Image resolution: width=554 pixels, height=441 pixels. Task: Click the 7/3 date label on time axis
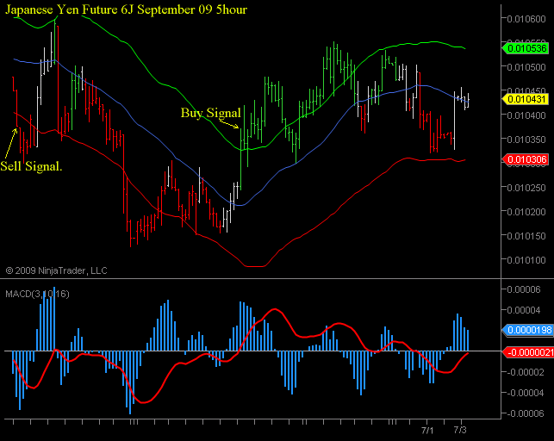click(x=461, y=428)
